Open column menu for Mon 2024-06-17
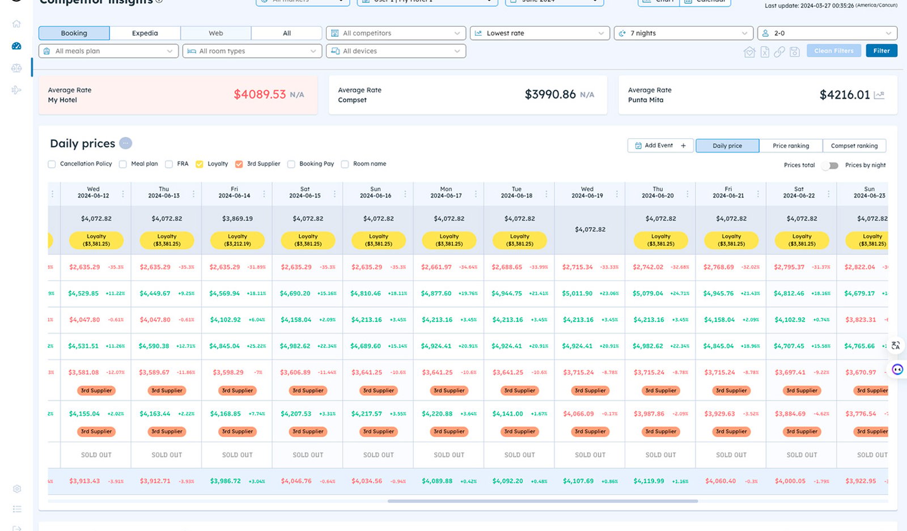This screenshot has width=907, height=531. (476, 194)
